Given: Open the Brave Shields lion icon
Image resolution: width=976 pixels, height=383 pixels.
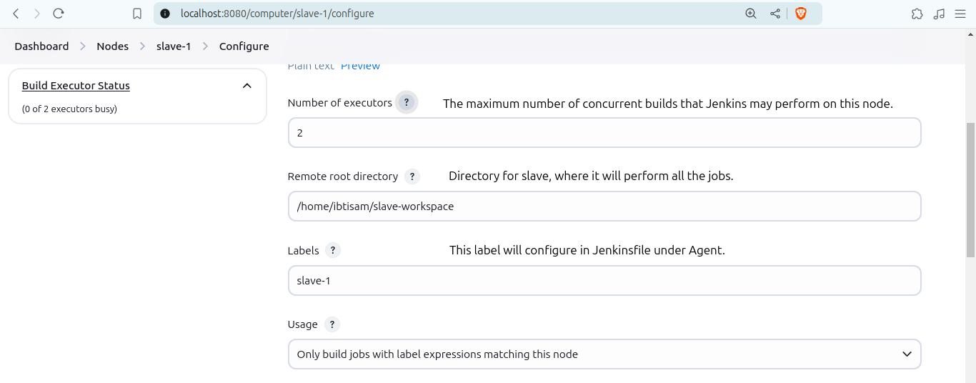Looking at the screenshot, I should [800, 14].
